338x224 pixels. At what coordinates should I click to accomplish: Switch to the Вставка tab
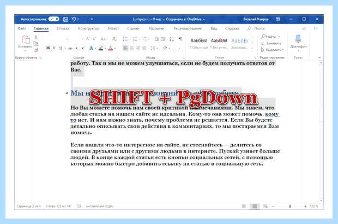[x=63, y=28]
